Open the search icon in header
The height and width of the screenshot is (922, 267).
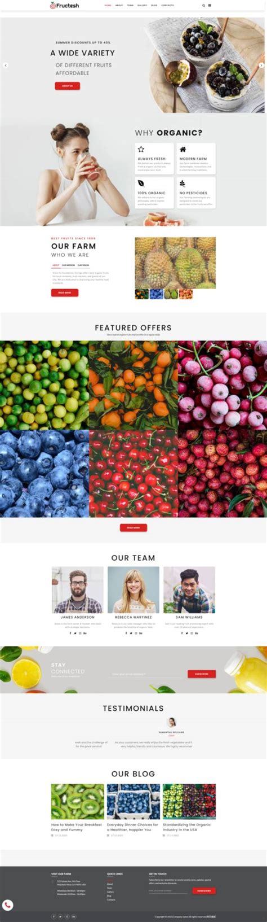(x=204, y=5)
